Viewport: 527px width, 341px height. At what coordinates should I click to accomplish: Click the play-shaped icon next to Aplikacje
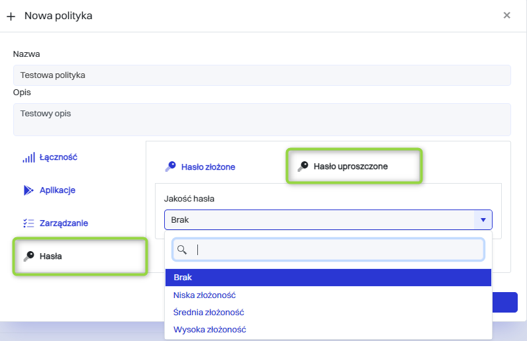(x=28, y=190)
